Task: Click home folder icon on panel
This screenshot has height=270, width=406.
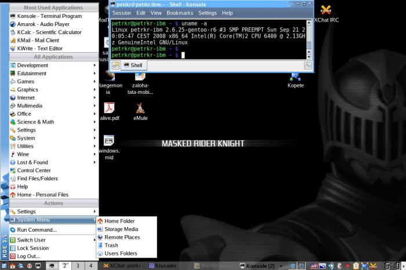Action: (x=12, y=265)
